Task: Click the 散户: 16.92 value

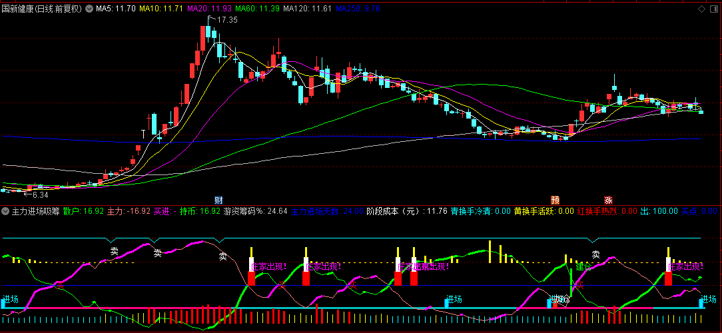Action: tap(83, 211)
